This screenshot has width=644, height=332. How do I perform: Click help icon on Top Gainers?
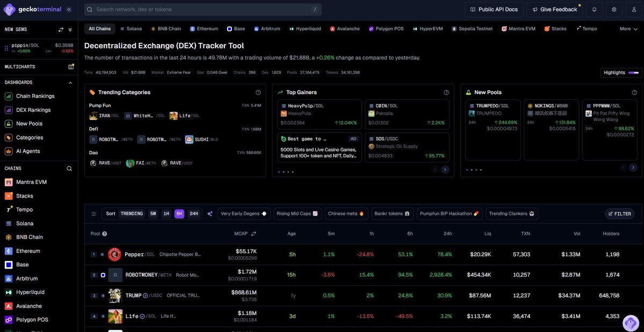pos(447,92)
